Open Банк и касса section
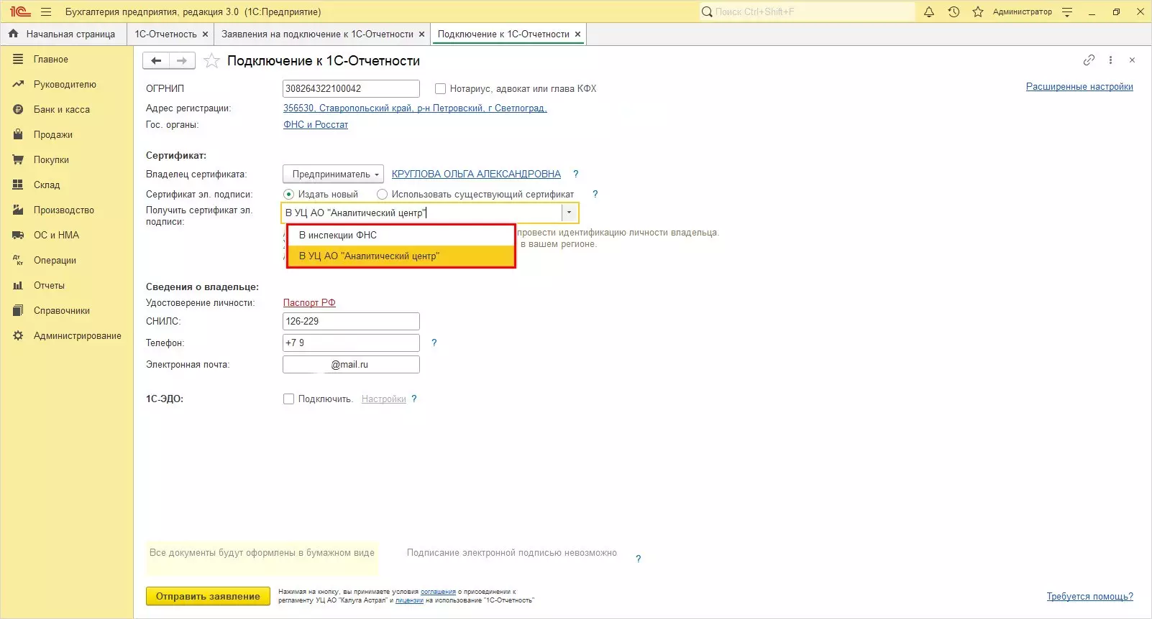The width and height of the screenshot is (1152, 619). [x=62, y=110]
